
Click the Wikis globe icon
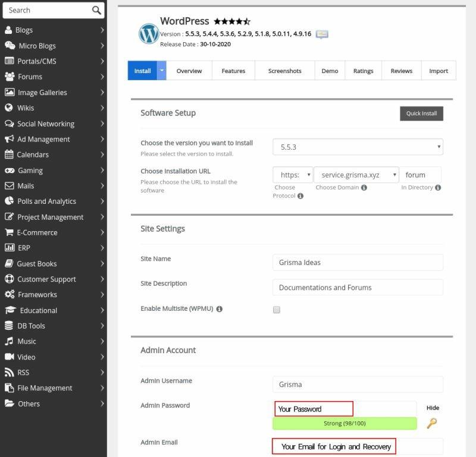tap(9, 108)
